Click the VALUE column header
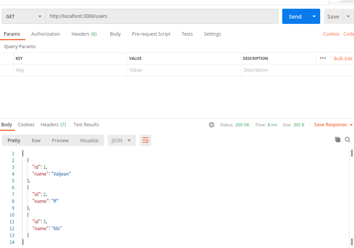 click(135, 58)
